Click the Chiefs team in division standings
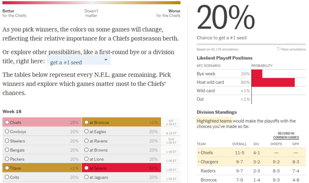This screenshot has height=183, width=309. click(x=207, y=153)
